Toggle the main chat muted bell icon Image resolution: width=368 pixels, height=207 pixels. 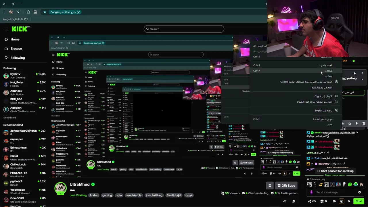coord(341,201)
